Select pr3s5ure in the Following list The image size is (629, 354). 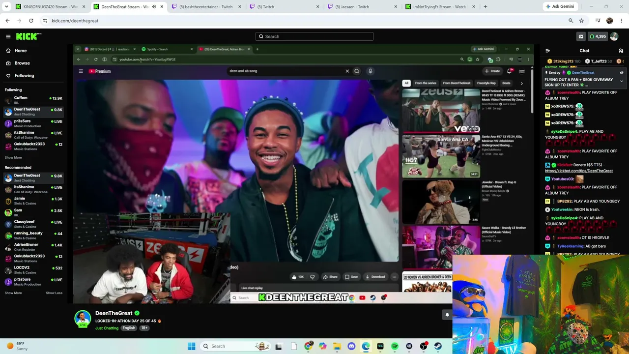coord(33,123)
